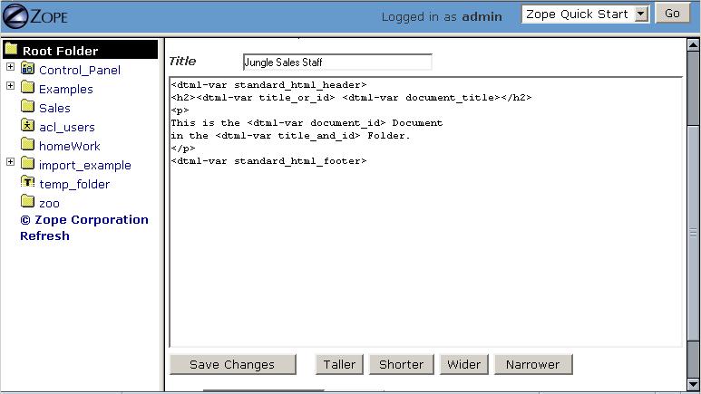
Task: Click the Examples folder icon
Action: tap(28, 88)
